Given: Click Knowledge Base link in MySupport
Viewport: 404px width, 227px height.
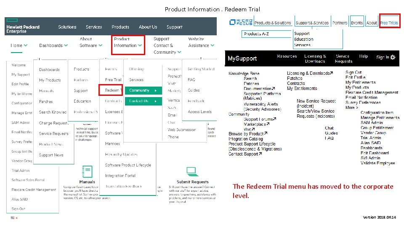Looking at the screenshot, I should pos(244,73).
